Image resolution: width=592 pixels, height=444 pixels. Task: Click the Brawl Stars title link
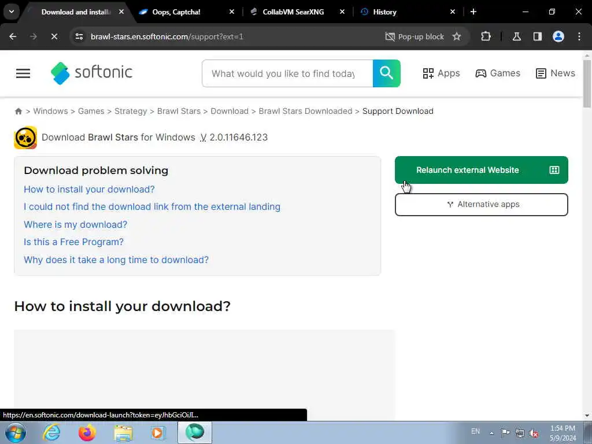(x=113, y=137)
